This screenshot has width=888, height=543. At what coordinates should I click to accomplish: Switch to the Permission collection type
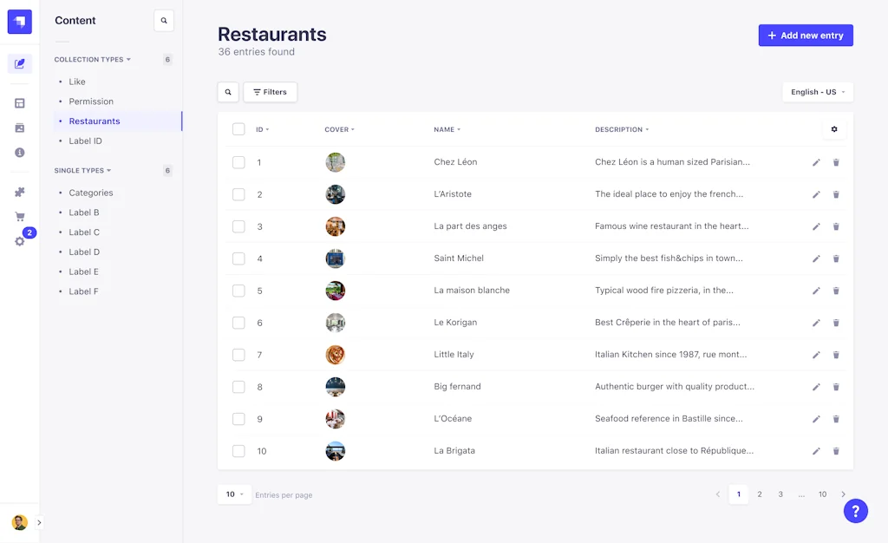[x=90, y=101]
